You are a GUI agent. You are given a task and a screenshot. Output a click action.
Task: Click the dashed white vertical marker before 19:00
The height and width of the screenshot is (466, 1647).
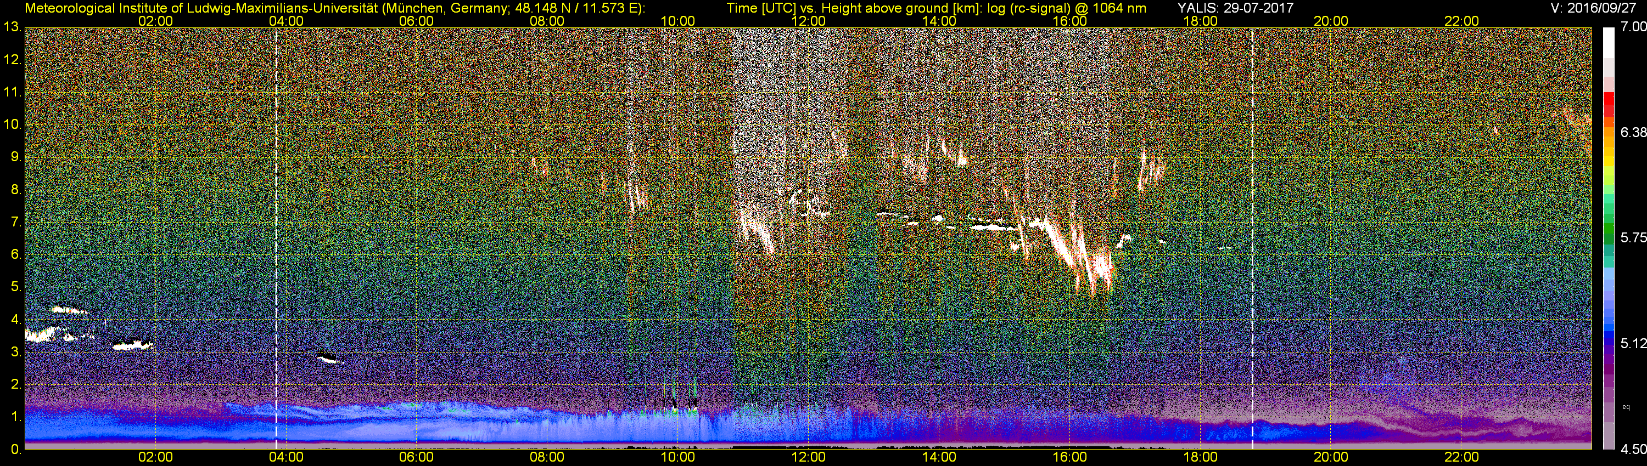coord(1252,238)
